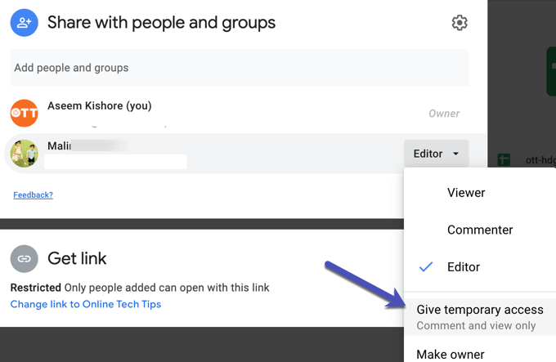Screen dimensions: 556x362
Task: Select Commenter role from menu
Action: [x=480, y=230]
